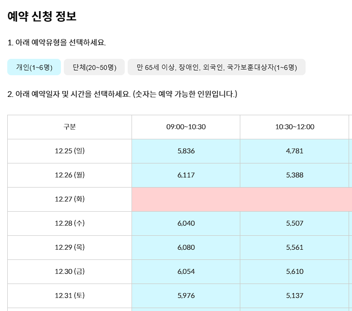Viewport: 352px width, 311px height.
Task: Click the 09:00~10:30 column header
Action: (x=186, y=127)
